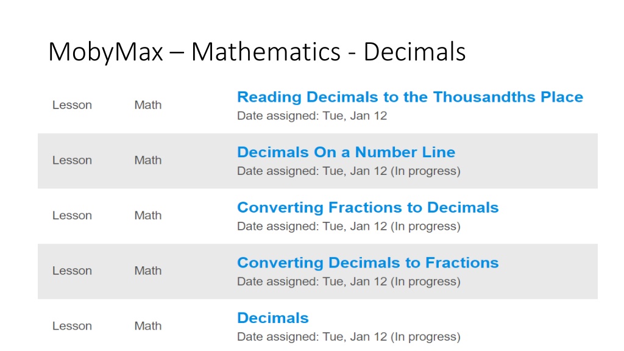Screen dimensions: 624x351
Task: Click date assigned text under Converting Fractions
Action: [312, 227]
